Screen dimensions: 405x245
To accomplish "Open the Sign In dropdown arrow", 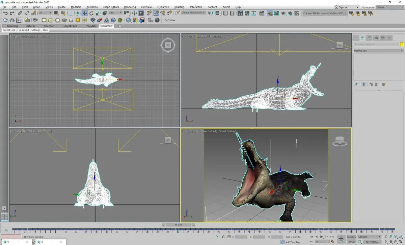I will 357,7.
